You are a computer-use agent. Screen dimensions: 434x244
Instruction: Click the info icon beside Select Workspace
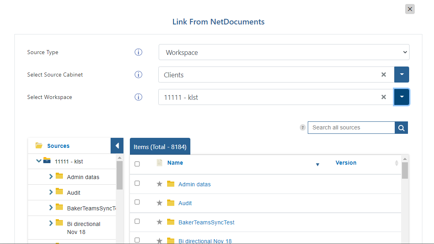coord(138,97)
